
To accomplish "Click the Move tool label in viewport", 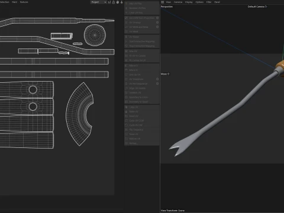I will [x=165, y=74].
